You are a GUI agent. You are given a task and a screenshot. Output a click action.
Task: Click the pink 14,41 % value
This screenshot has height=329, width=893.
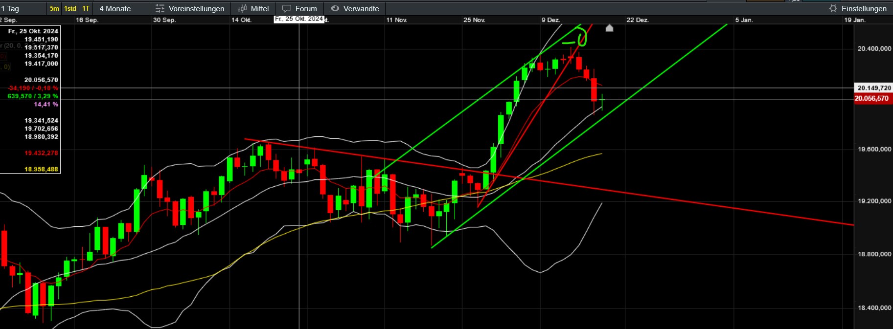point(46,105)
